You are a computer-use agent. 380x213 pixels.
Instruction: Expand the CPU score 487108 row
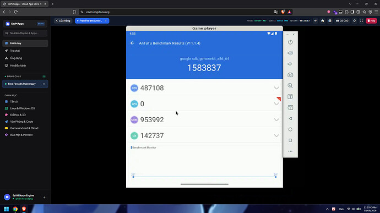pos(276,88)
